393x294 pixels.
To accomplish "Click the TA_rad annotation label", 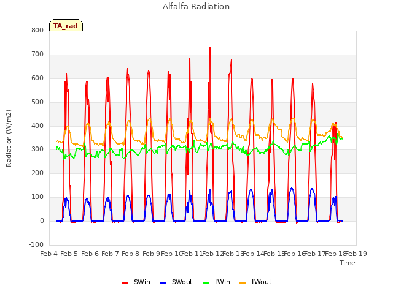I will click(x=66, y=26).
